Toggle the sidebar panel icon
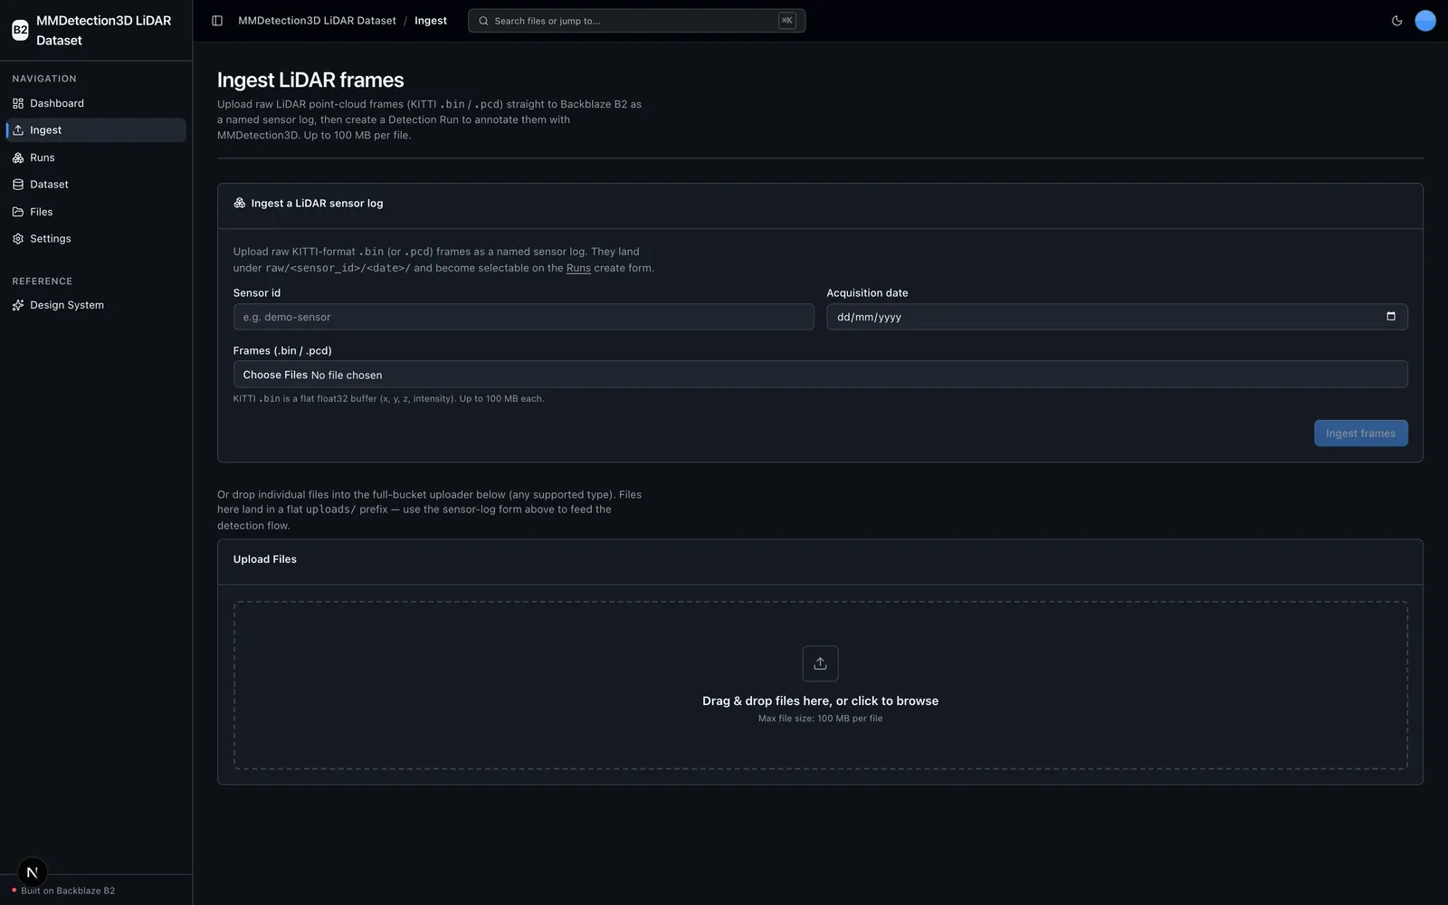 point(217,21)
